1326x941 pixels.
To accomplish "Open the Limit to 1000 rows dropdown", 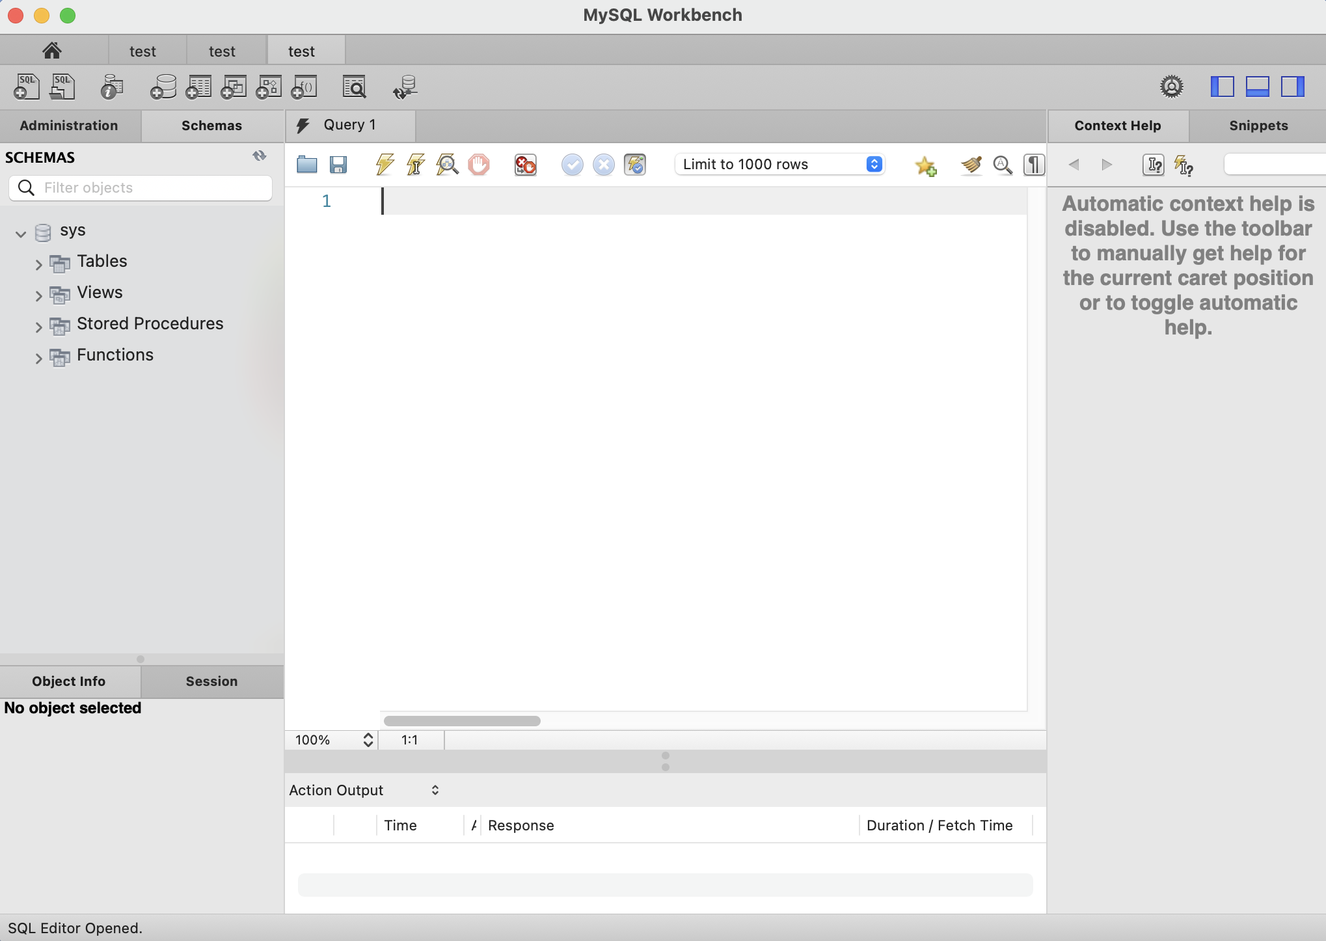I will (x=780, y=165).
